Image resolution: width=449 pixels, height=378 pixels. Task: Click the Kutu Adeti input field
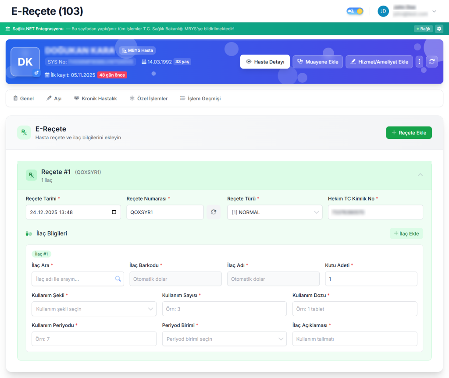pos(371,279)
